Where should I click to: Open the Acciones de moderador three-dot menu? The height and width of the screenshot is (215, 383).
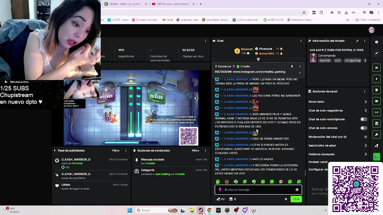pos(205,150)
